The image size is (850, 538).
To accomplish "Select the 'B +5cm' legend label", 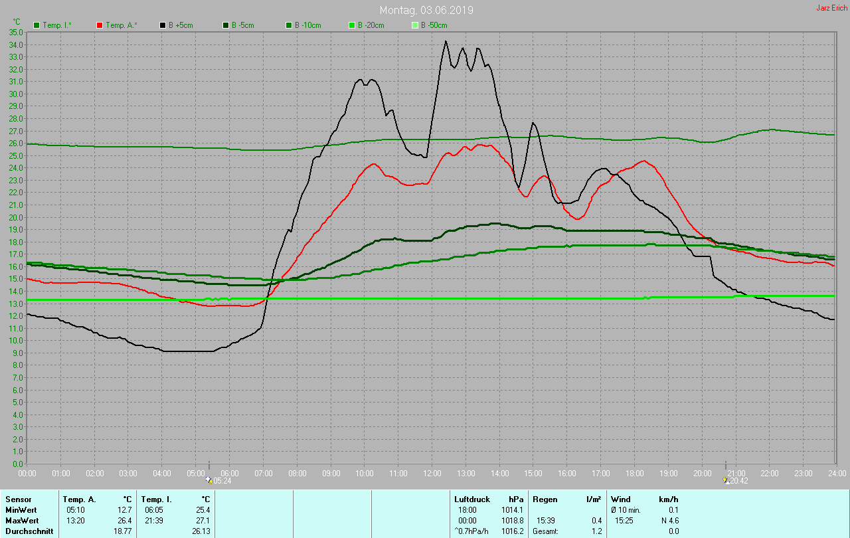I will (x=181, y=25).
